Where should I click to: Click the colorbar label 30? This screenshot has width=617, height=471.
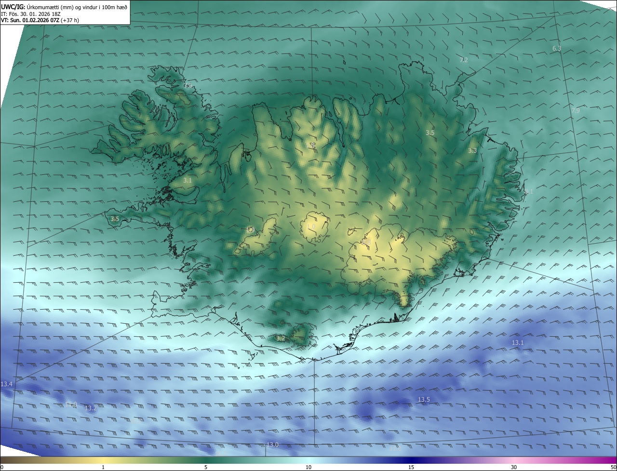[x=514, y=467]
